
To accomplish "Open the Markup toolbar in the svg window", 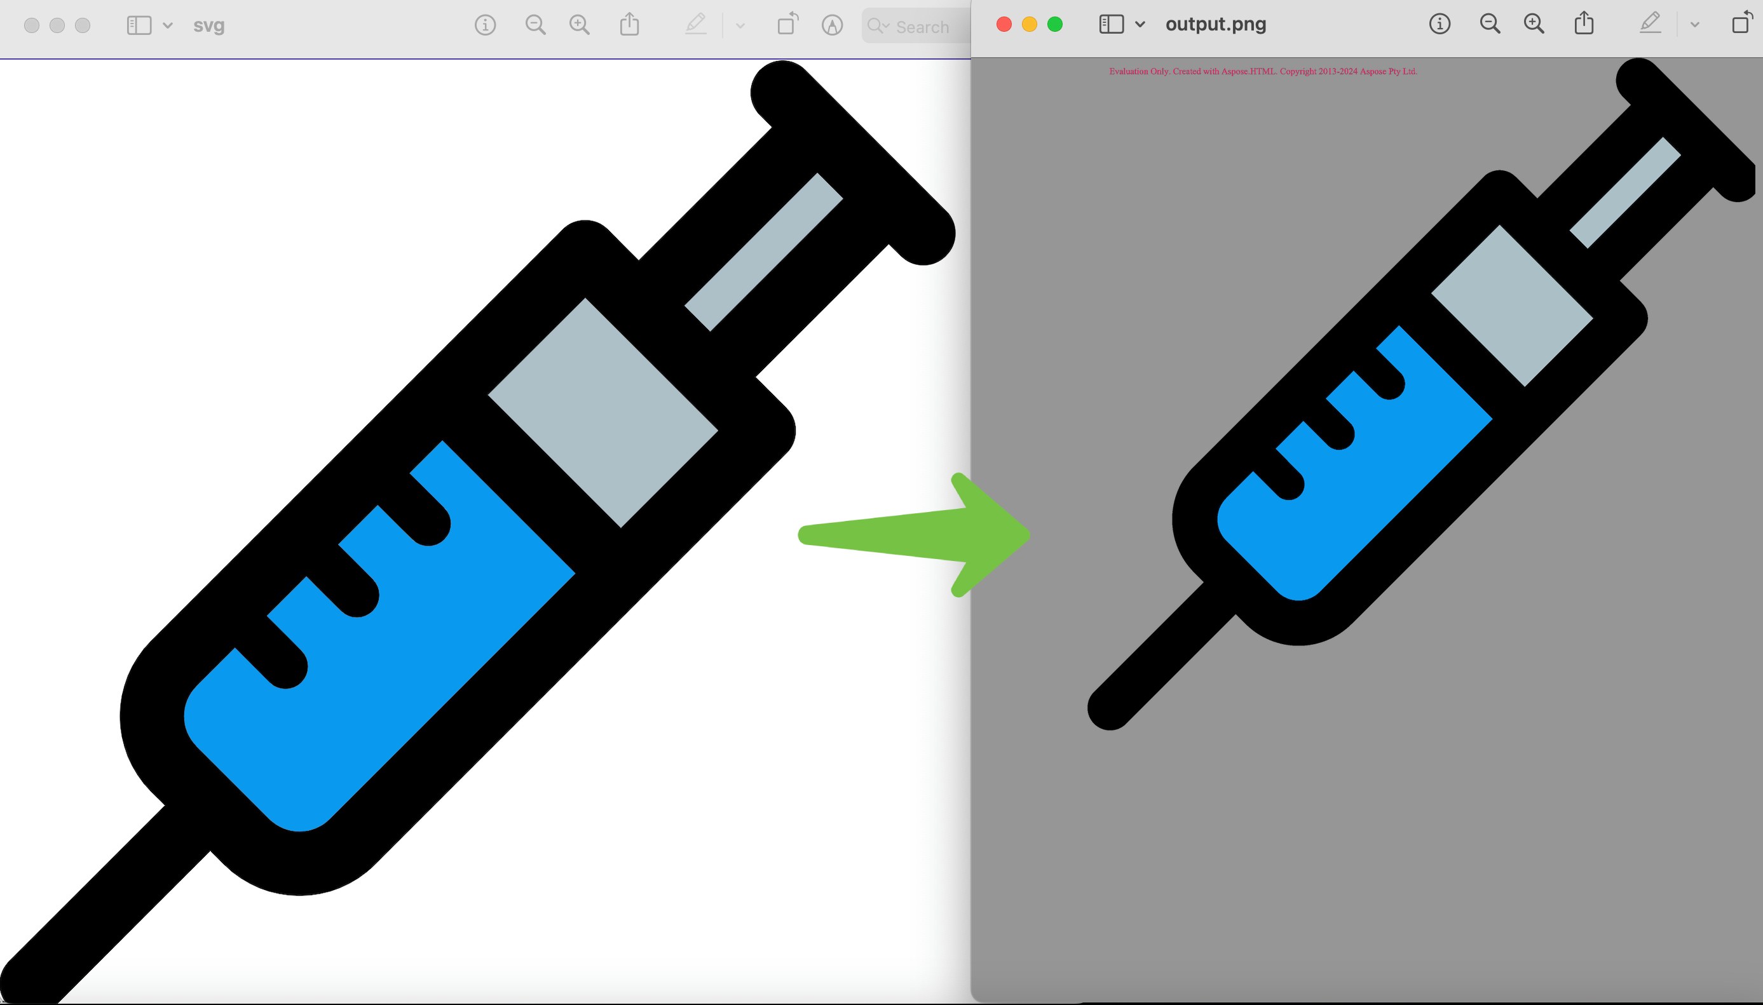I will tap(695, 25).
